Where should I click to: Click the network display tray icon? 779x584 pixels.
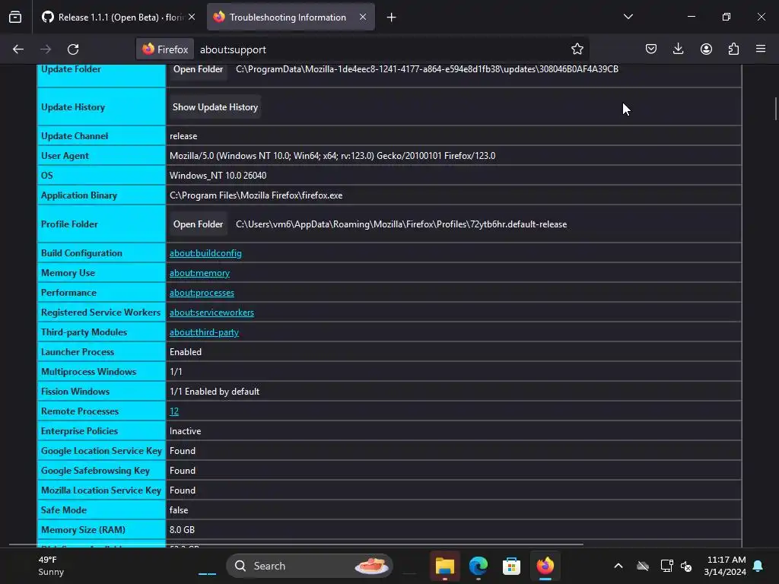pos(666,566)
